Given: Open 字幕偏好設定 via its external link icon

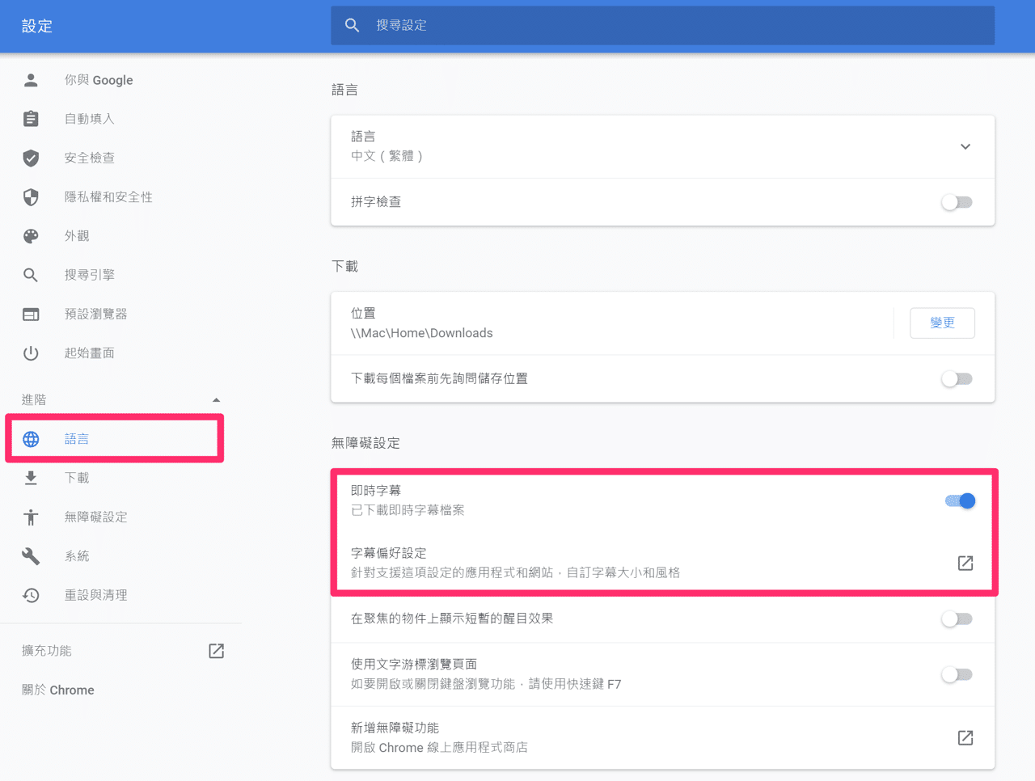Looking at the screenshot, I should coord(965,563).
